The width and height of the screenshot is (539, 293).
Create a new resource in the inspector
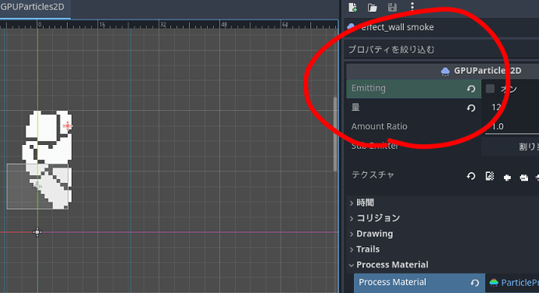352,7
